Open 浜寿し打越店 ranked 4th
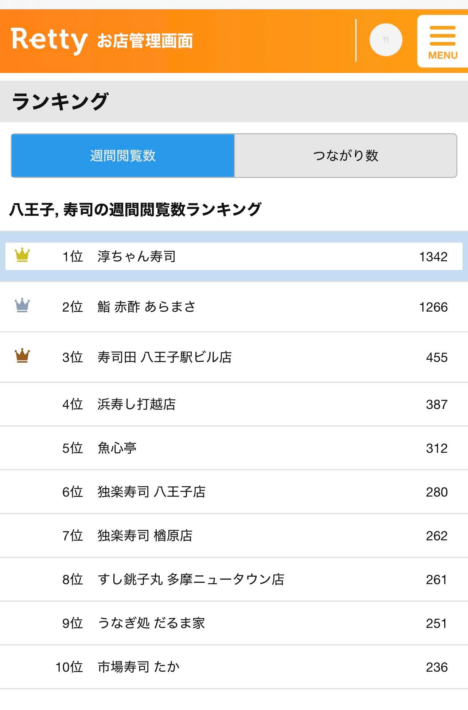The image size is (468, 710). pyautogui.click(x=234, y=404)
